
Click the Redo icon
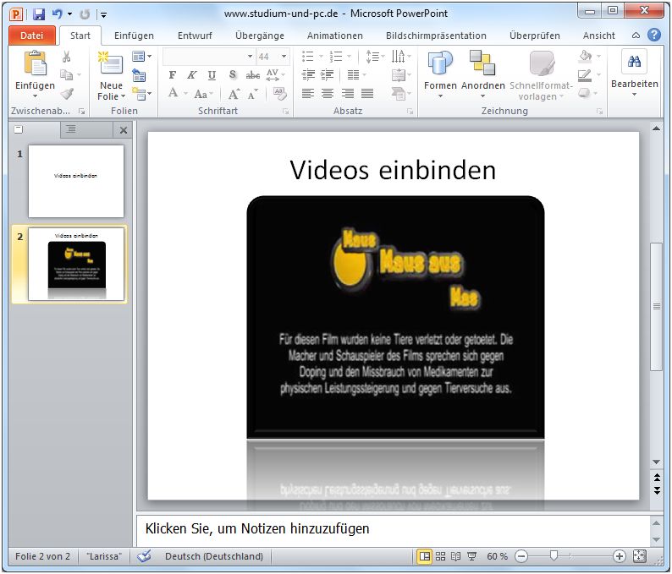(85, 14)
